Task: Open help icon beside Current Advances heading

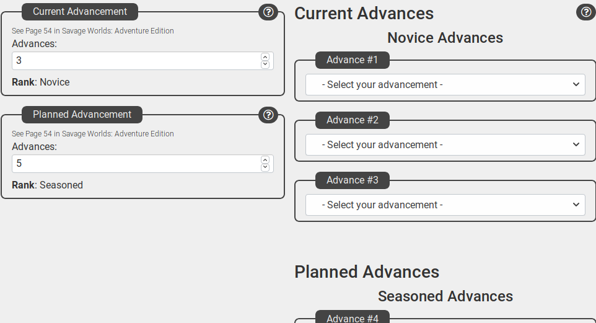Action: coord(586,12)
